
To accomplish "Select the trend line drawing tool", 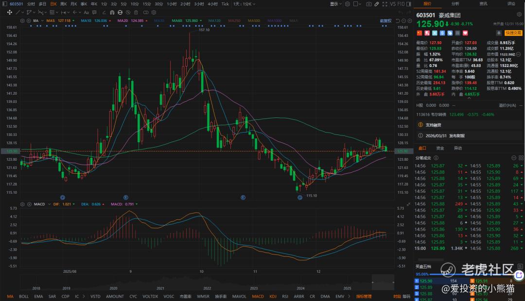I will click(18, 12).
